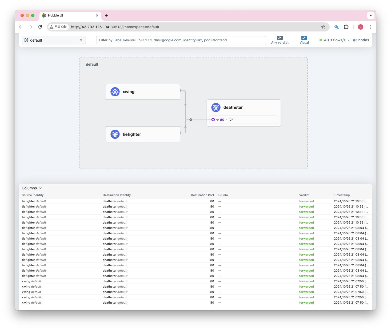Click the 80 TCP port row

click(244, 120)
